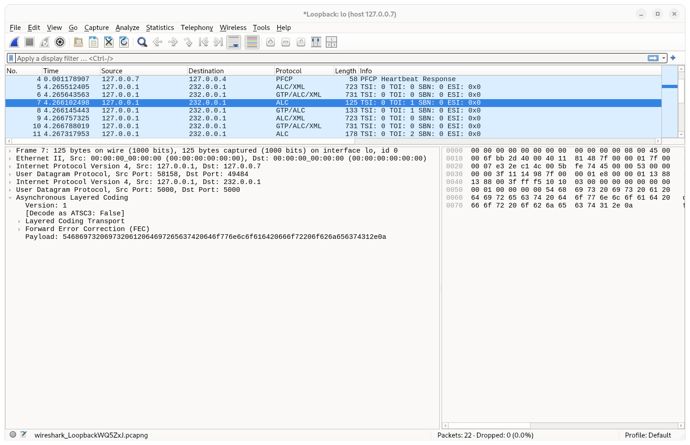Apply the display filter with the arrow button

point(654,58)
